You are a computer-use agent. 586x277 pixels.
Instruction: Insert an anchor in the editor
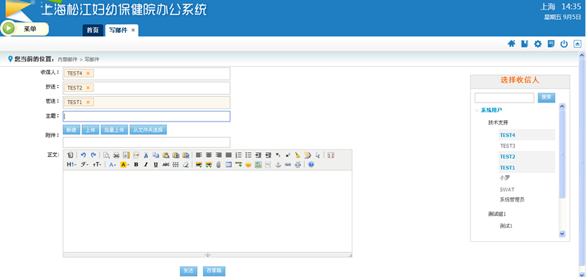pos(278,164)
